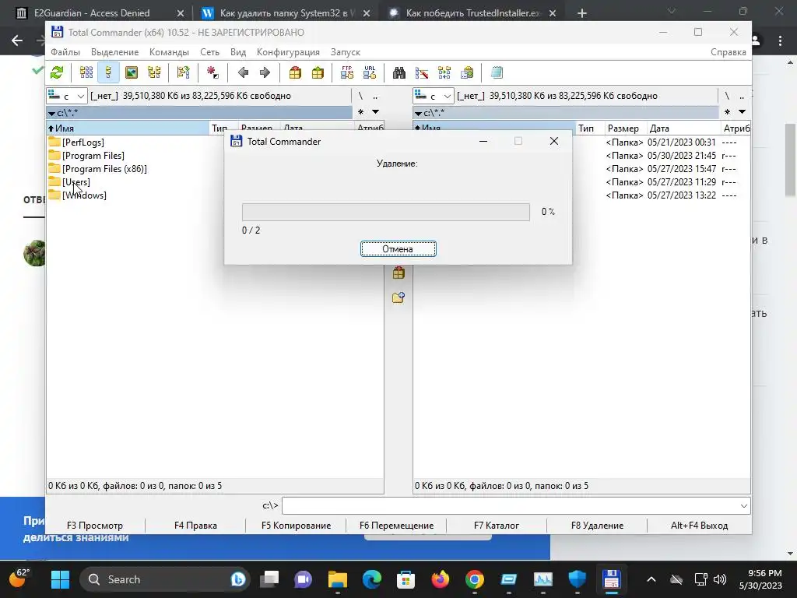Click the unpack files toolbar icon

pos(318,72)
